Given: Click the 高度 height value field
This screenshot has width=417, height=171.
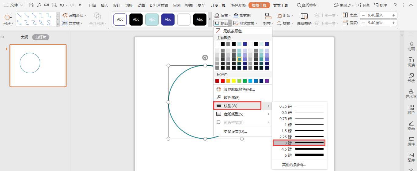Looking at the screenshot, I should pos(378,15).
